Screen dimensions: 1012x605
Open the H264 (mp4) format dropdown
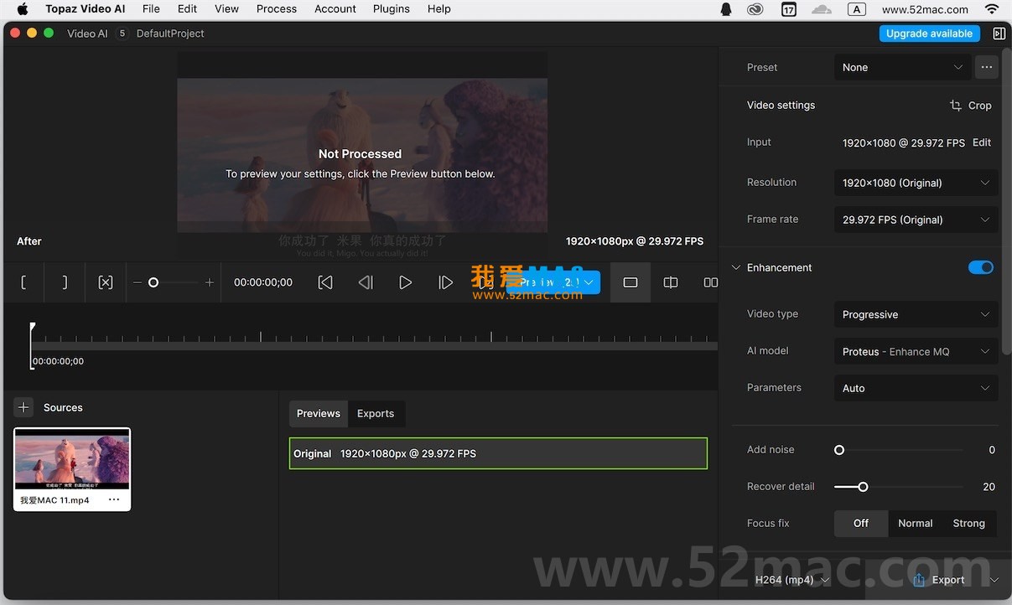tap(792, 580)
